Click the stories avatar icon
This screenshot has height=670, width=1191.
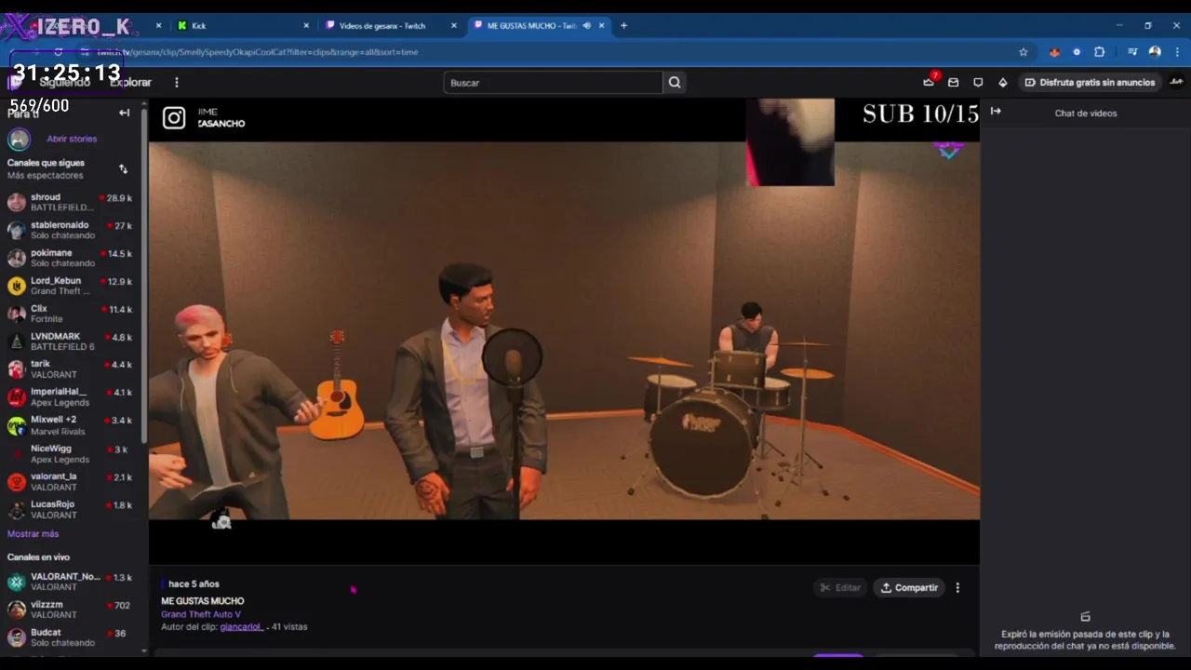coord(19,140)
